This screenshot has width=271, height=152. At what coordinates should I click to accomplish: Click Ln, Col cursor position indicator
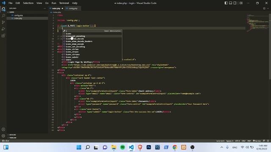click(220, 141)
